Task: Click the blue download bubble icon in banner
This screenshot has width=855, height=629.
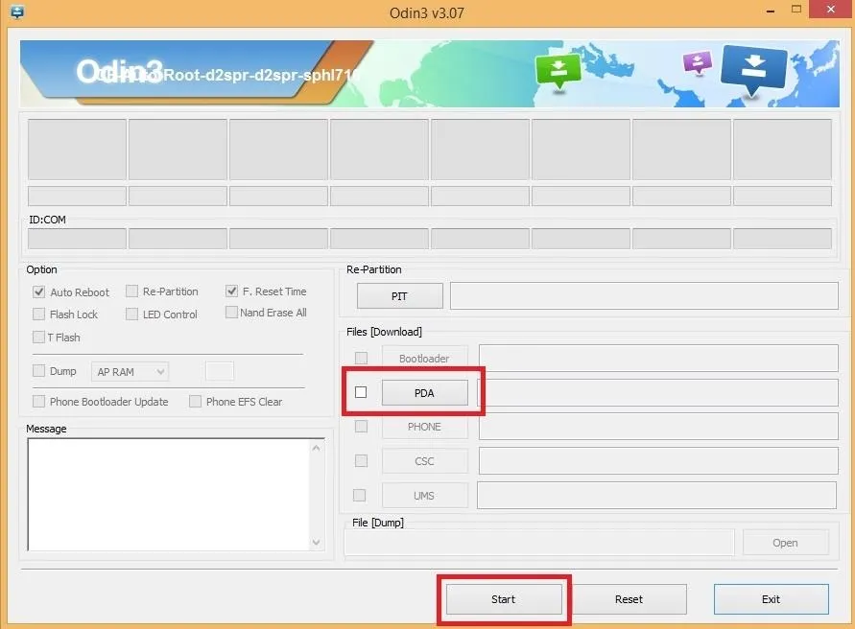Action: (753, 70)
